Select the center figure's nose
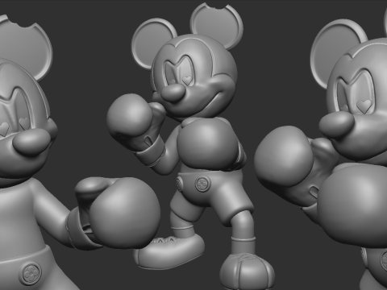The image size is (387, 290). (x=173, y=93)
